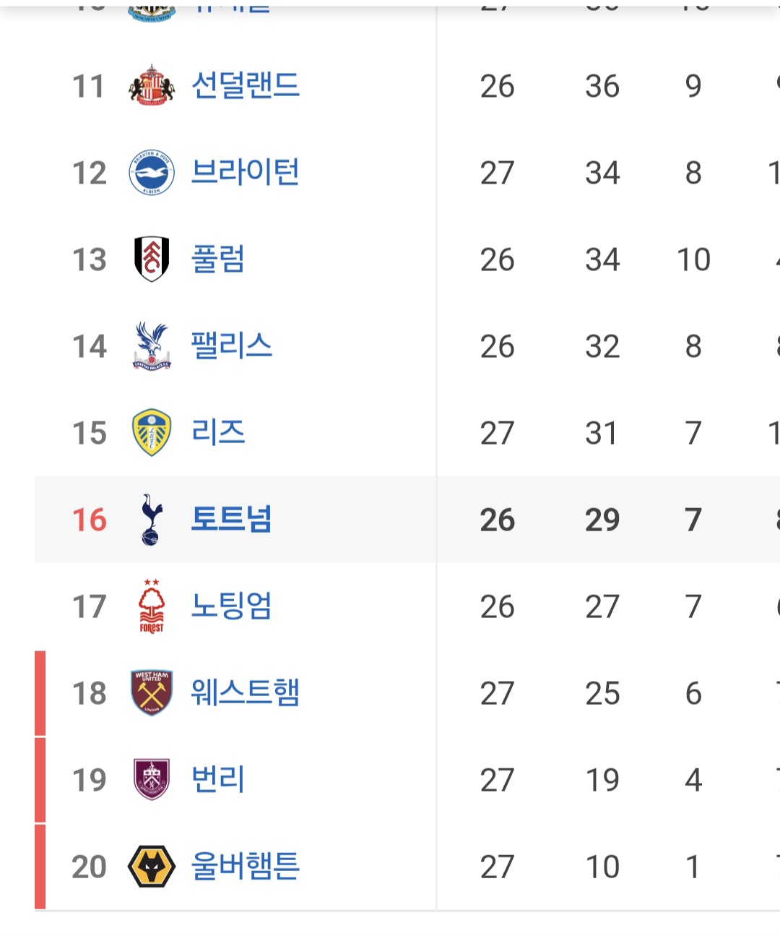The image size is (780, 936).
Task: Visit the 노팅엄 team link
Action: (231, 606)
